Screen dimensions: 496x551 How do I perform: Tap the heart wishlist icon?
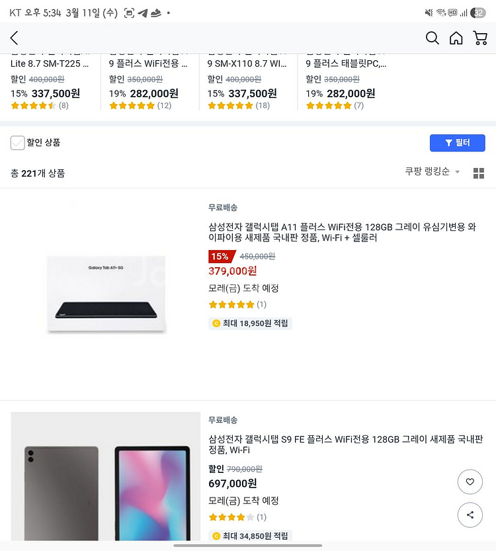point(470,482)
